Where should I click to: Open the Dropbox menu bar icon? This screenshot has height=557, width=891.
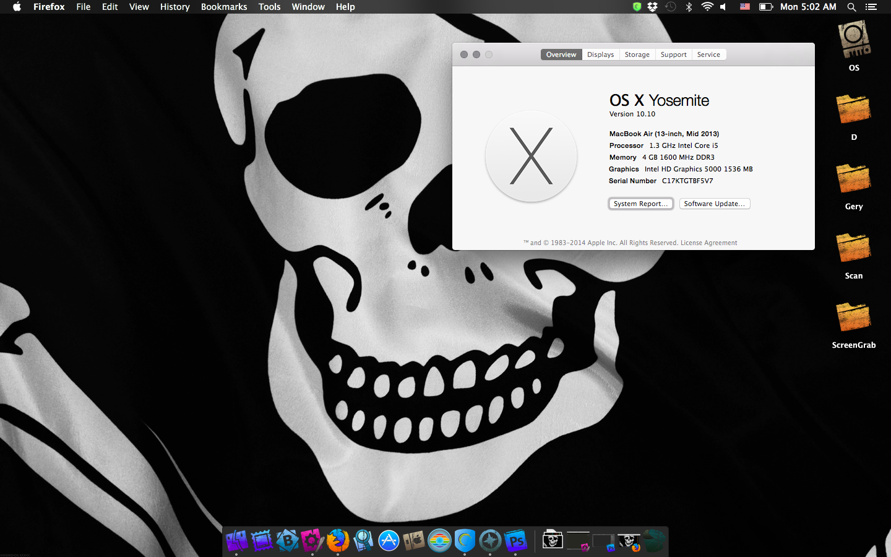pos(652,7)
